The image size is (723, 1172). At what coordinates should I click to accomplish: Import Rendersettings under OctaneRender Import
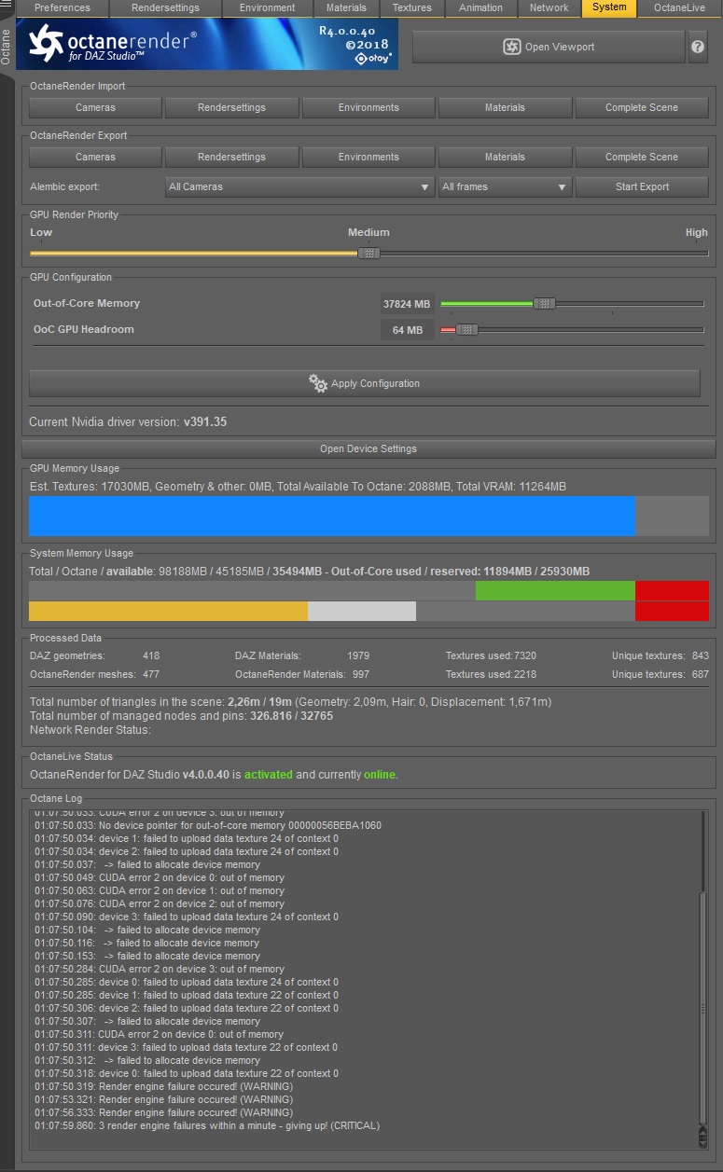coord(231,107)
